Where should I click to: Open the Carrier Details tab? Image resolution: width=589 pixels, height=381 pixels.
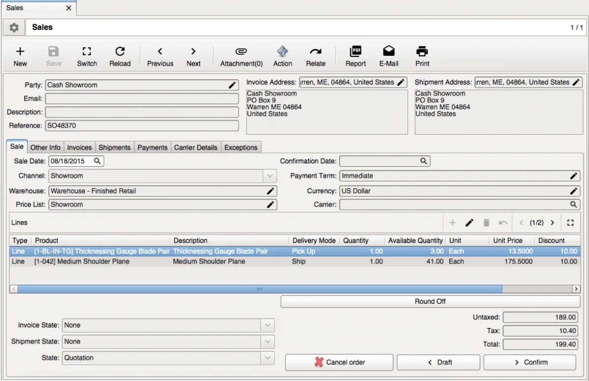coord(195,147)
